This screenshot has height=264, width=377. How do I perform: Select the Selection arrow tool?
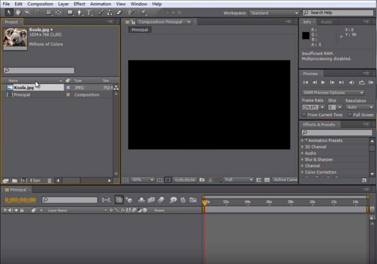click(x=9, y=12)
